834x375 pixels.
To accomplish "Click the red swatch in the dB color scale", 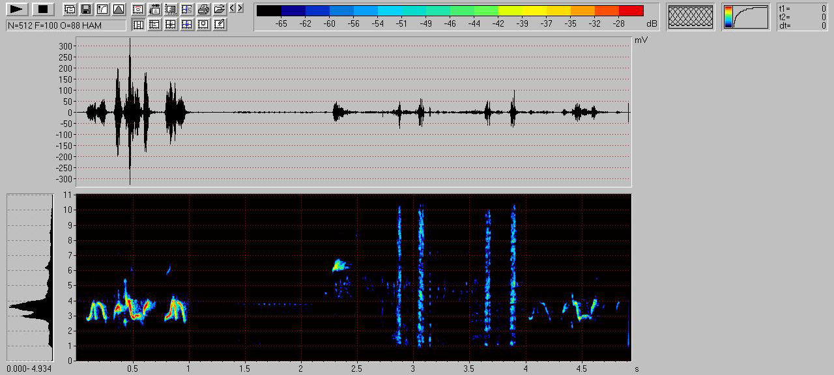I will pos(631,10).
